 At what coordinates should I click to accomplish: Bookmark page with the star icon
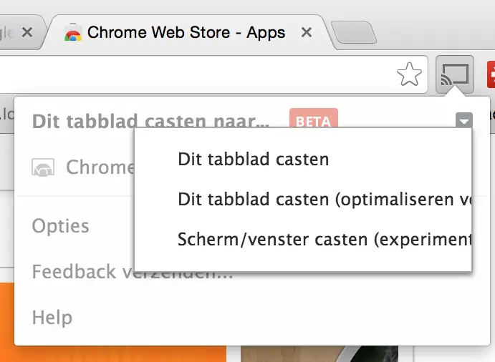(x=409, y=74)
